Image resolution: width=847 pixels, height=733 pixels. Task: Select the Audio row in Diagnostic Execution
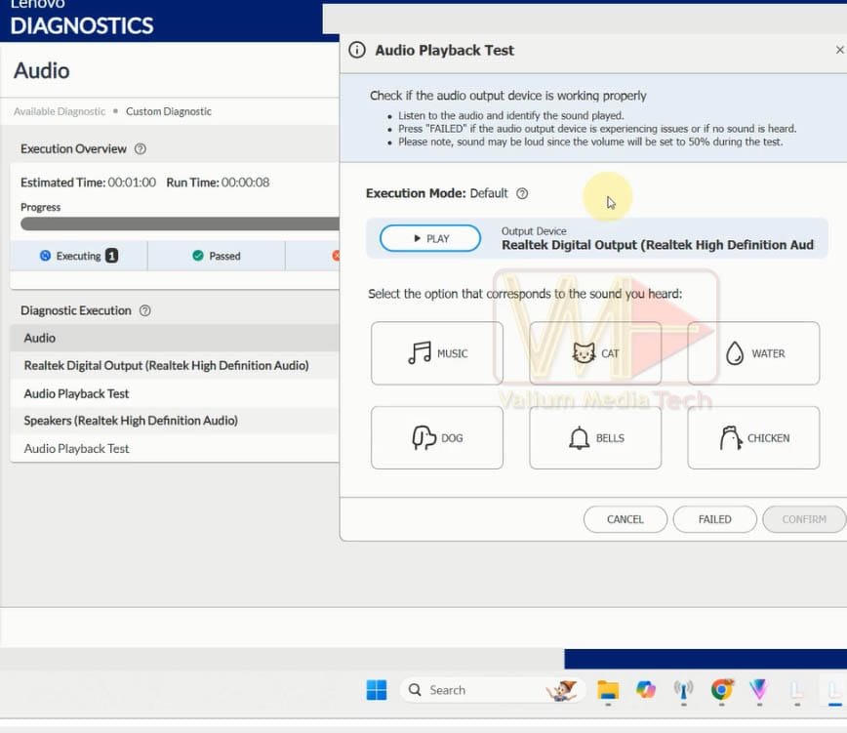175,338
